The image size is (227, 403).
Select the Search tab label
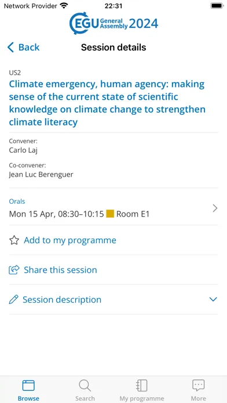[x=85, y=398]
